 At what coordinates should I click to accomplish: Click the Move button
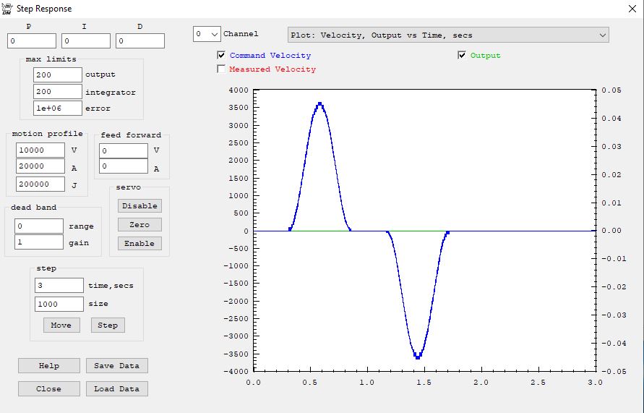pos(61,325)
